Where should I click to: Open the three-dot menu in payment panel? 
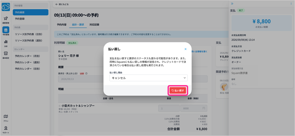pos(291,3)
